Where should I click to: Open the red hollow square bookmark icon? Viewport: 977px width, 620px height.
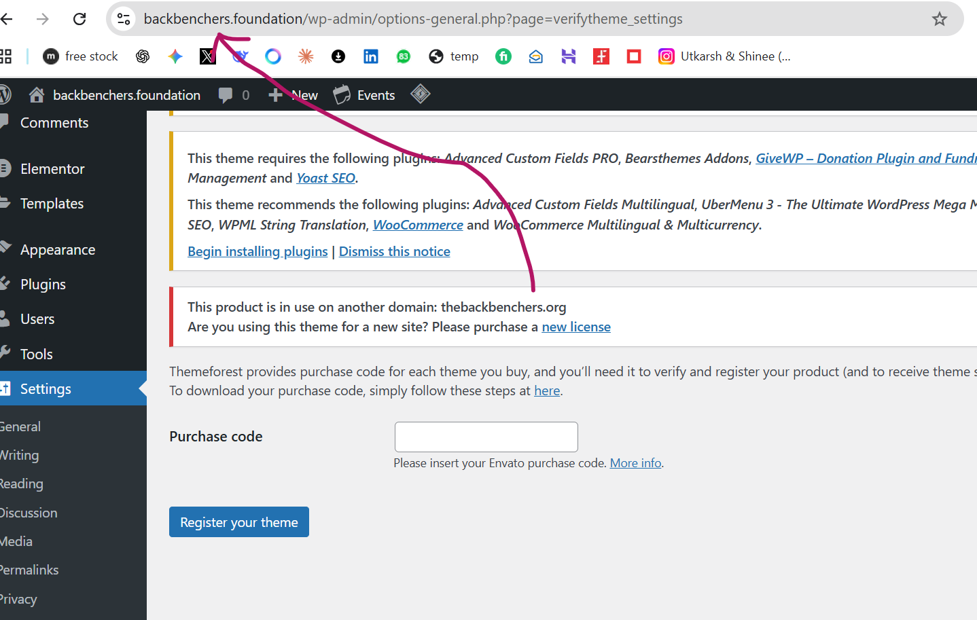pyautogui.click(x=634, y=56)
